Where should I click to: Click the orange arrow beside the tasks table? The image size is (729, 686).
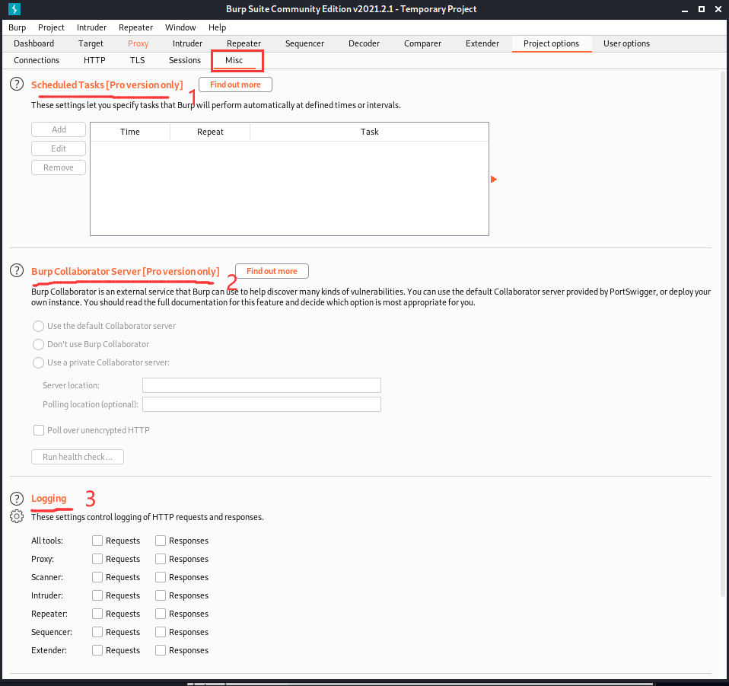[494, 179]
